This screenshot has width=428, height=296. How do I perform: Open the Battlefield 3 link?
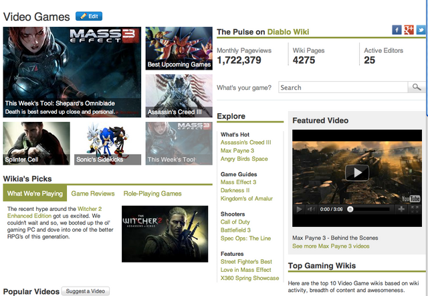[235, 230]
